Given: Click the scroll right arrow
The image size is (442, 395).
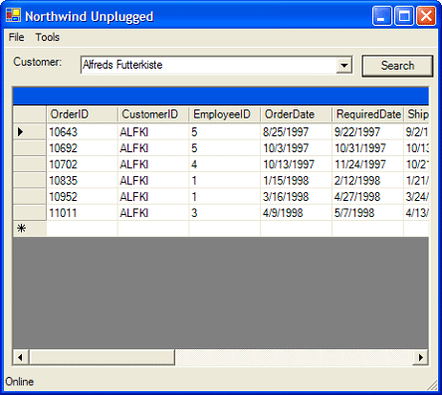Looking at the screenshot, I should (420, 357).
